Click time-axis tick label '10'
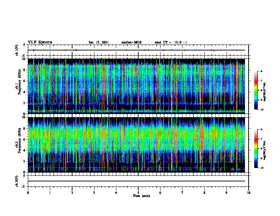Viewport: 280px width, 216px height. point(249,193)
